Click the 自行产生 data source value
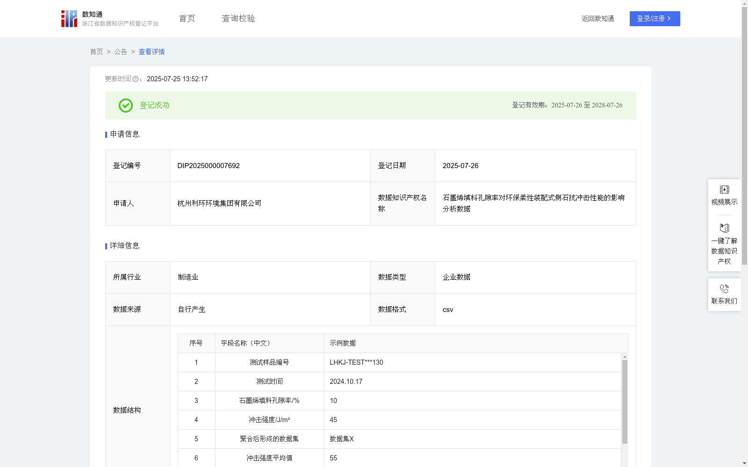Image resolution: width=748 pixels, height=467 pixels. (x=192, y=310)
